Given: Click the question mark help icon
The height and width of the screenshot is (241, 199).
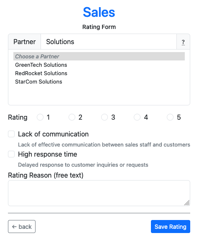Looking at the screenshot, I should click(x=183, y=42).
